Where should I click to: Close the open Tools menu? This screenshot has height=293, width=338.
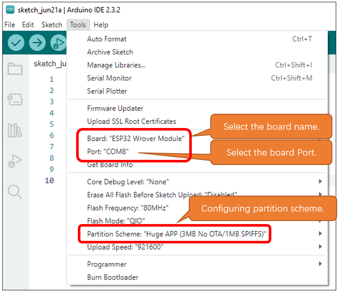pos(78,25)
